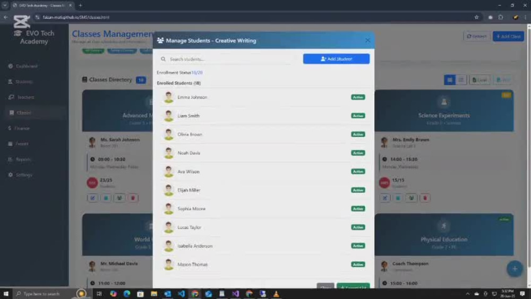Focus the Search students input field

[x=229, y=59]
